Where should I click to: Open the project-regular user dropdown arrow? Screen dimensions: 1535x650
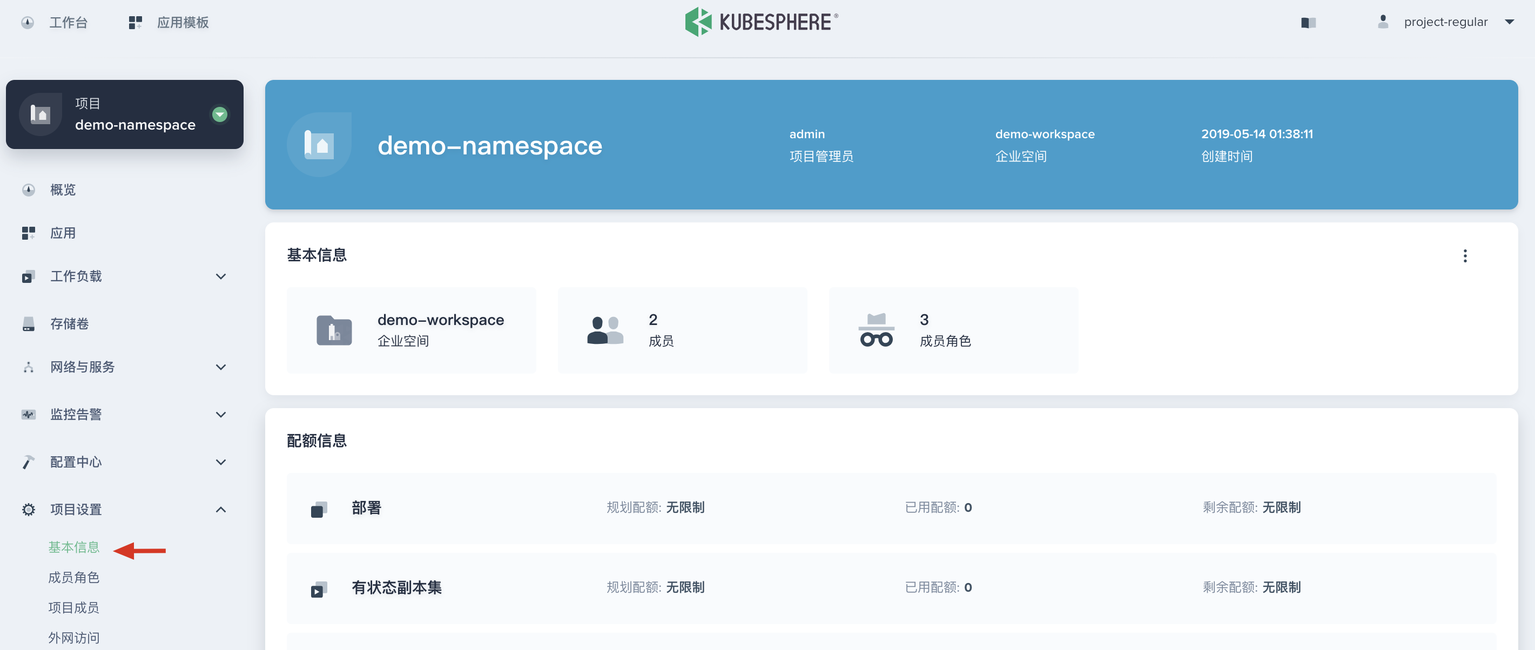[x=1510, y=22]
